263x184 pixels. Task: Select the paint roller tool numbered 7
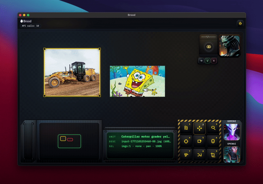click(186, 155)
